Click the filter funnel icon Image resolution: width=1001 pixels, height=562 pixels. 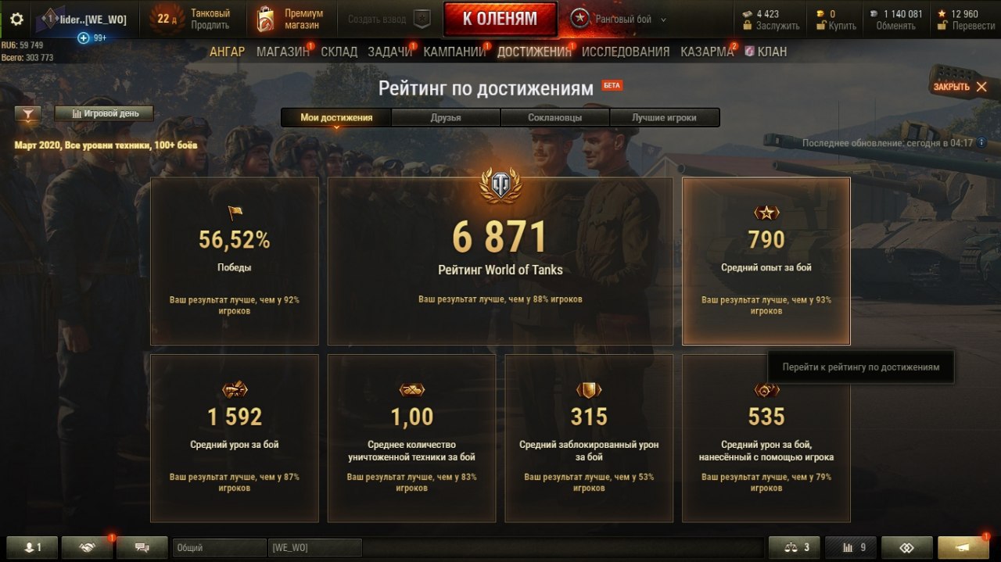point(28,114)
